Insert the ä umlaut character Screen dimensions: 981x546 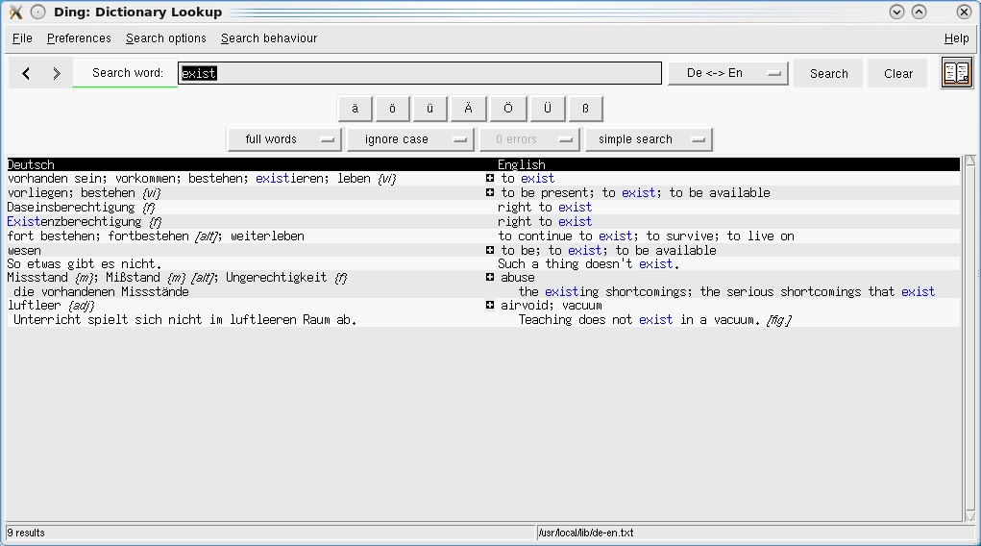click(355, 109)
